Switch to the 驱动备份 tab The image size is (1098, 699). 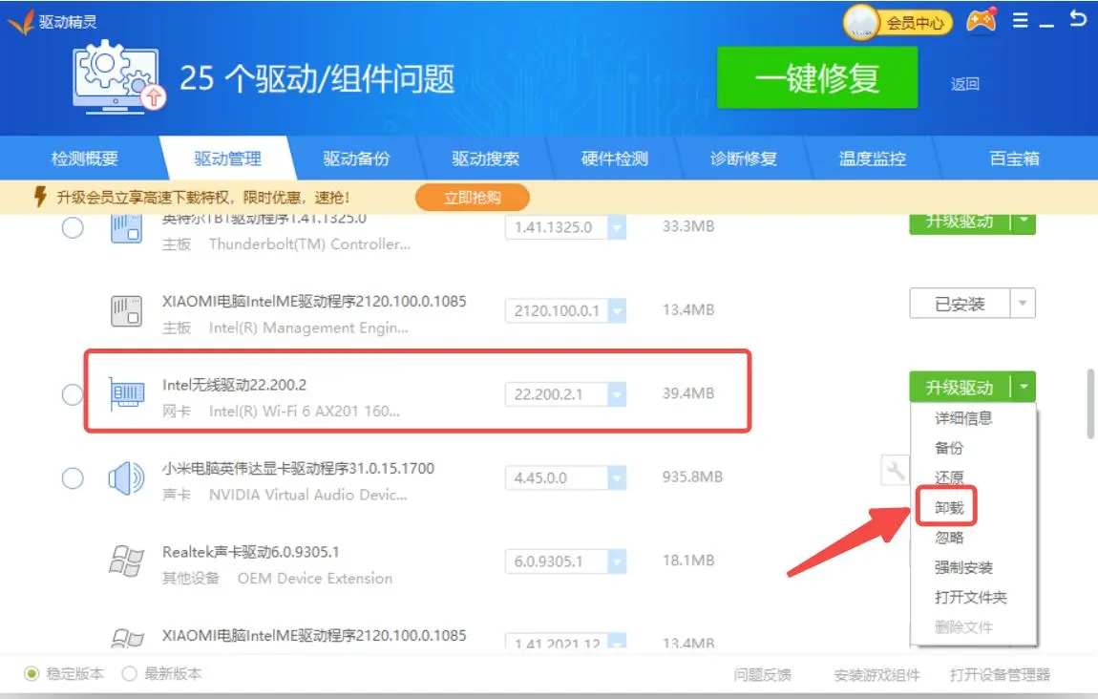[356, 159]
